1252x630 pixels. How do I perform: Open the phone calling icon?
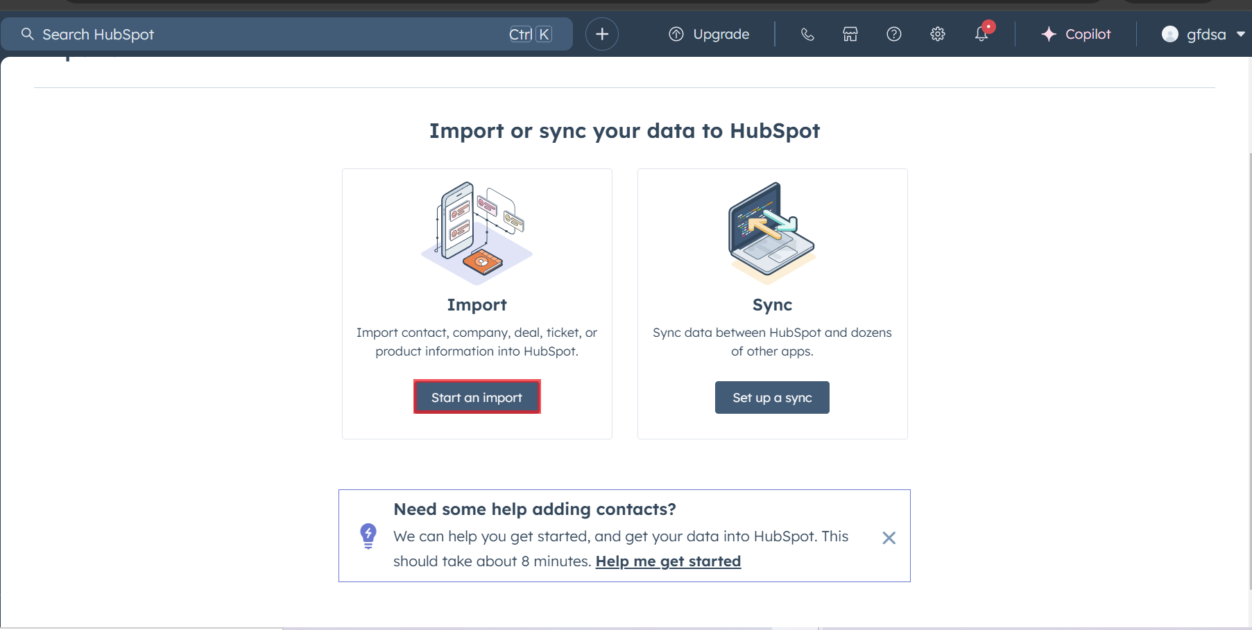click(807, 34)
